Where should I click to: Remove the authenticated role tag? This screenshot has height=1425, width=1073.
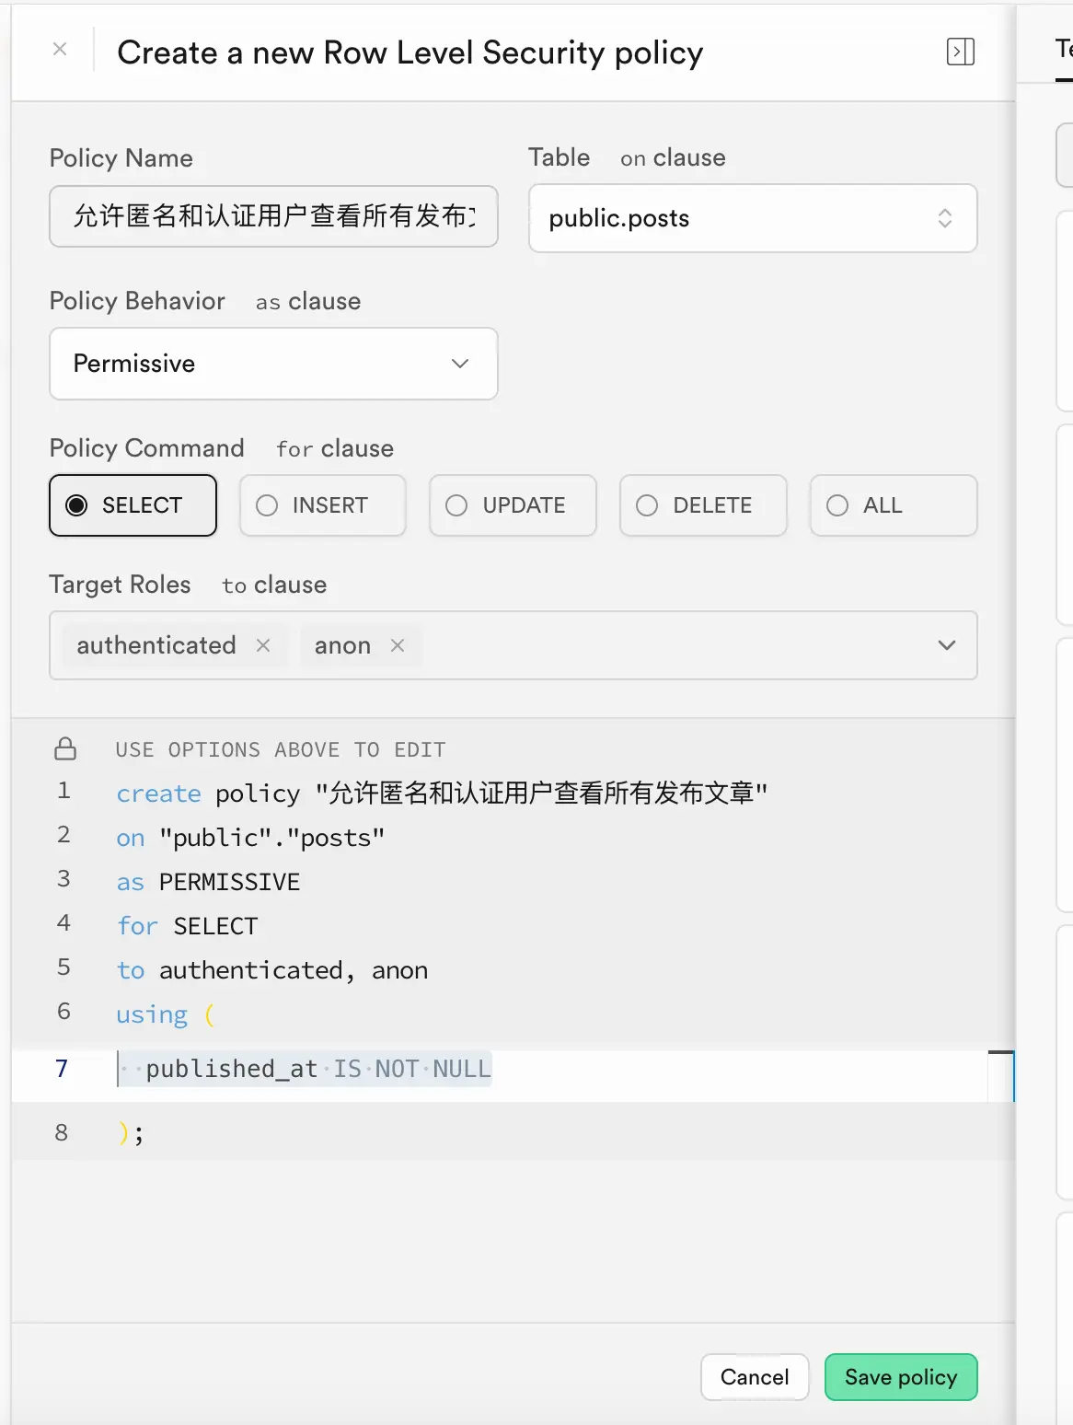(263, 645)
